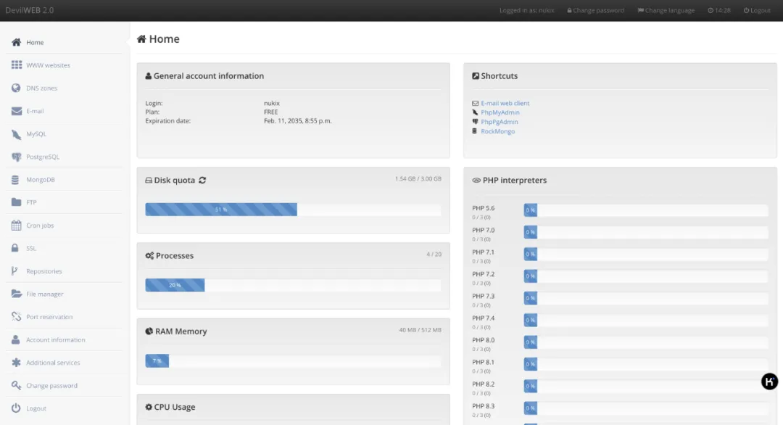Click the SSL padlock icon
Viewport: 783px width, 425px height.
point(15,248)
